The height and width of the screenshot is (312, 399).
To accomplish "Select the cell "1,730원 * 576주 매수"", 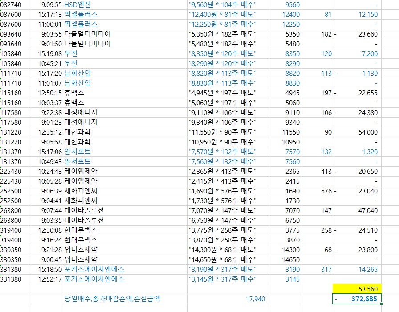I will click(228, 201).
